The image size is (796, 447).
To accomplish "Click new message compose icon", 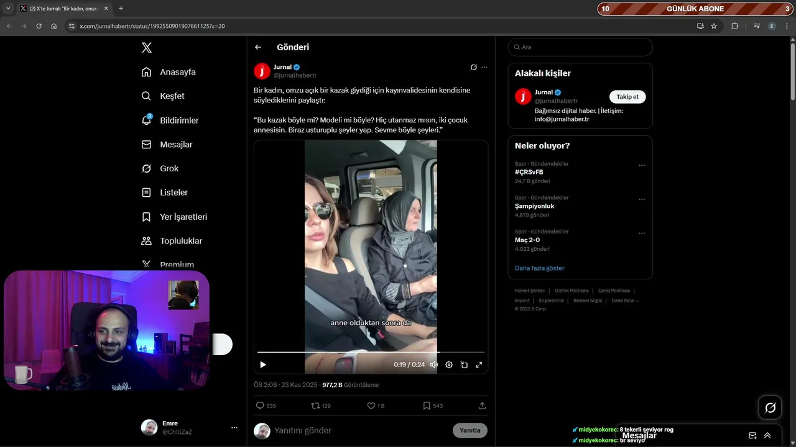I will point(752,436).
